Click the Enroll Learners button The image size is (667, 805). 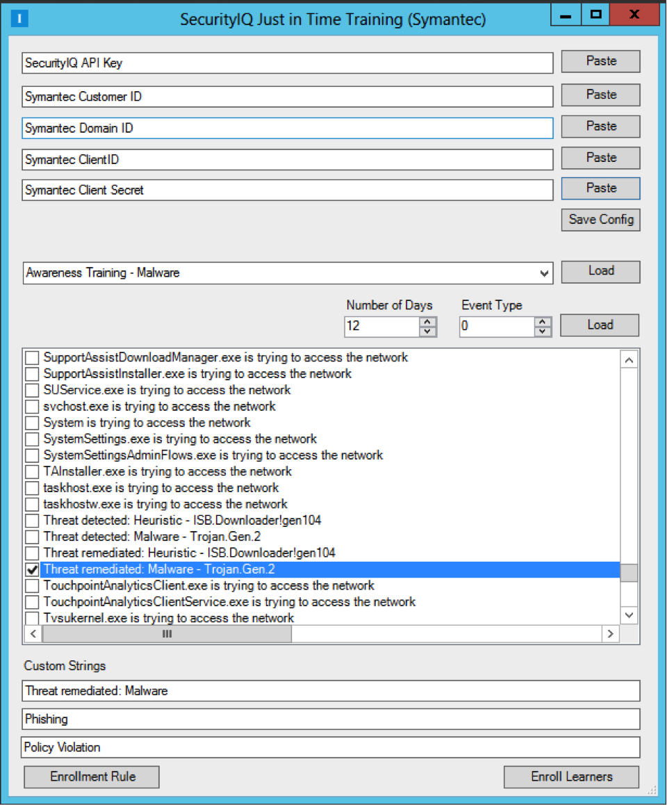click(x=571, y=776)
